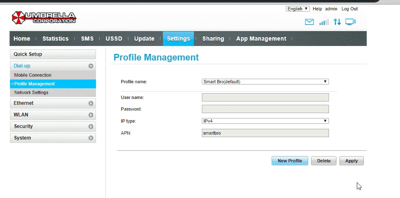Expand System section using its arrow icon
This screenshot has height=198, width=400.
[x=91, y=138]
